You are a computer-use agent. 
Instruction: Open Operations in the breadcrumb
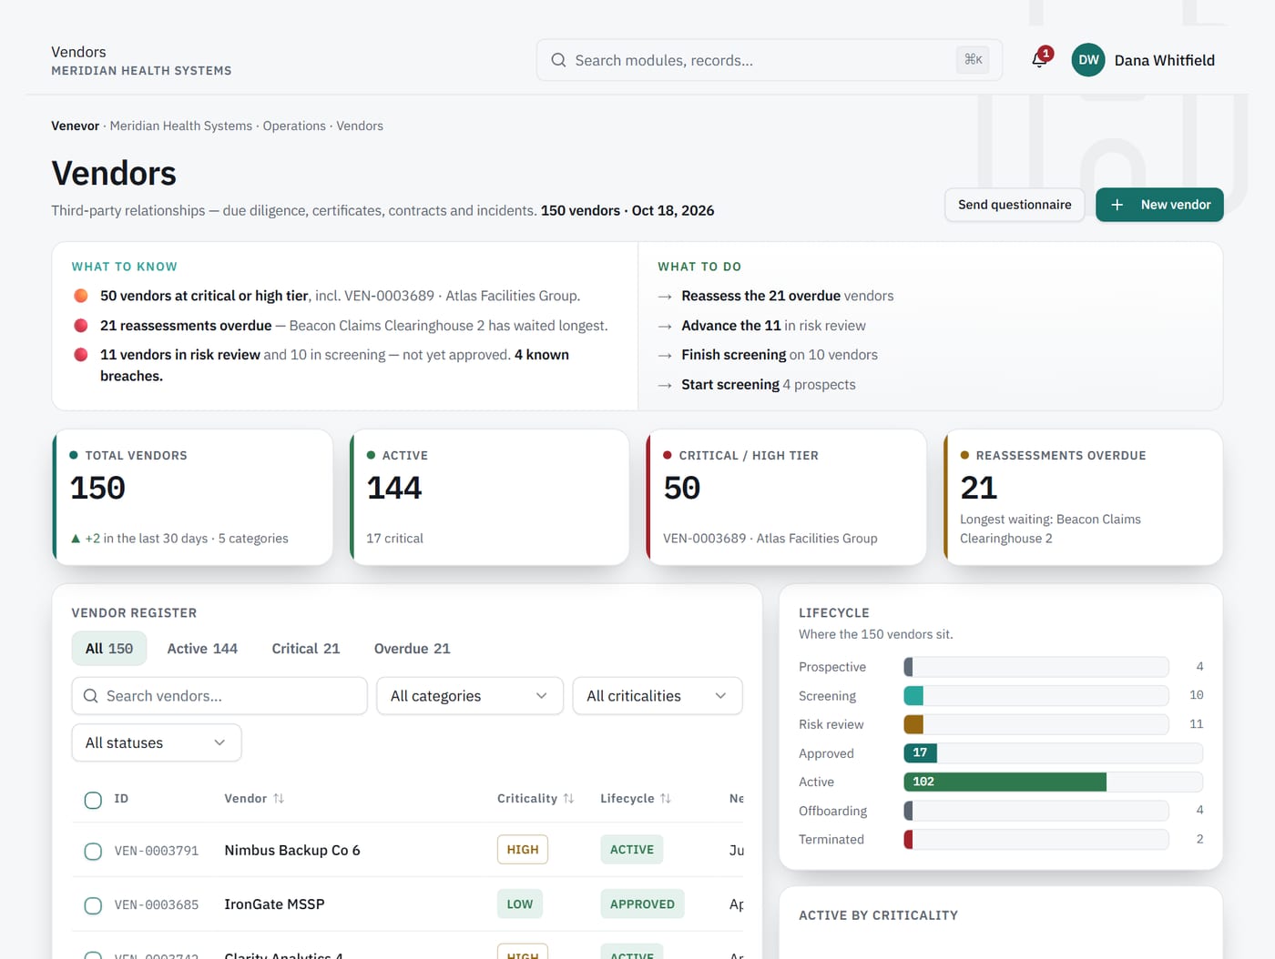coord(294,126)
